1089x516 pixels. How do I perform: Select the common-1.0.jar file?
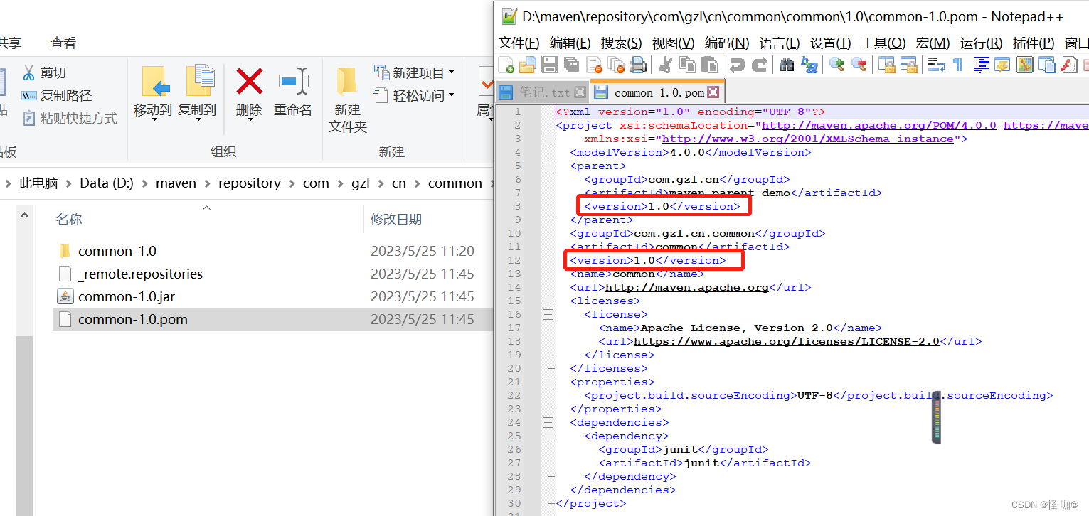point(272,296)
